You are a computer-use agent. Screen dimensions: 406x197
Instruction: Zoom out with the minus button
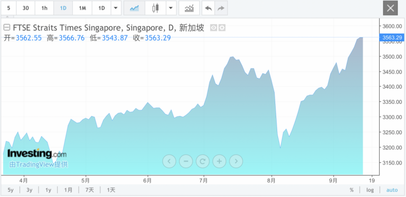(186, 161)
